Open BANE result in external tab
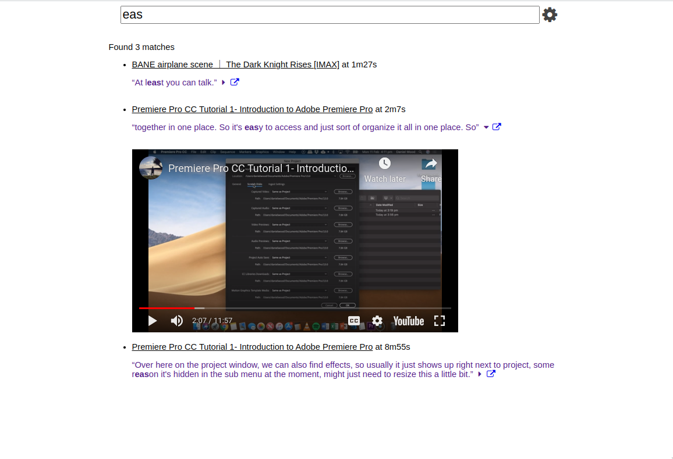The image size is (673, 459). tap(235, 82)
